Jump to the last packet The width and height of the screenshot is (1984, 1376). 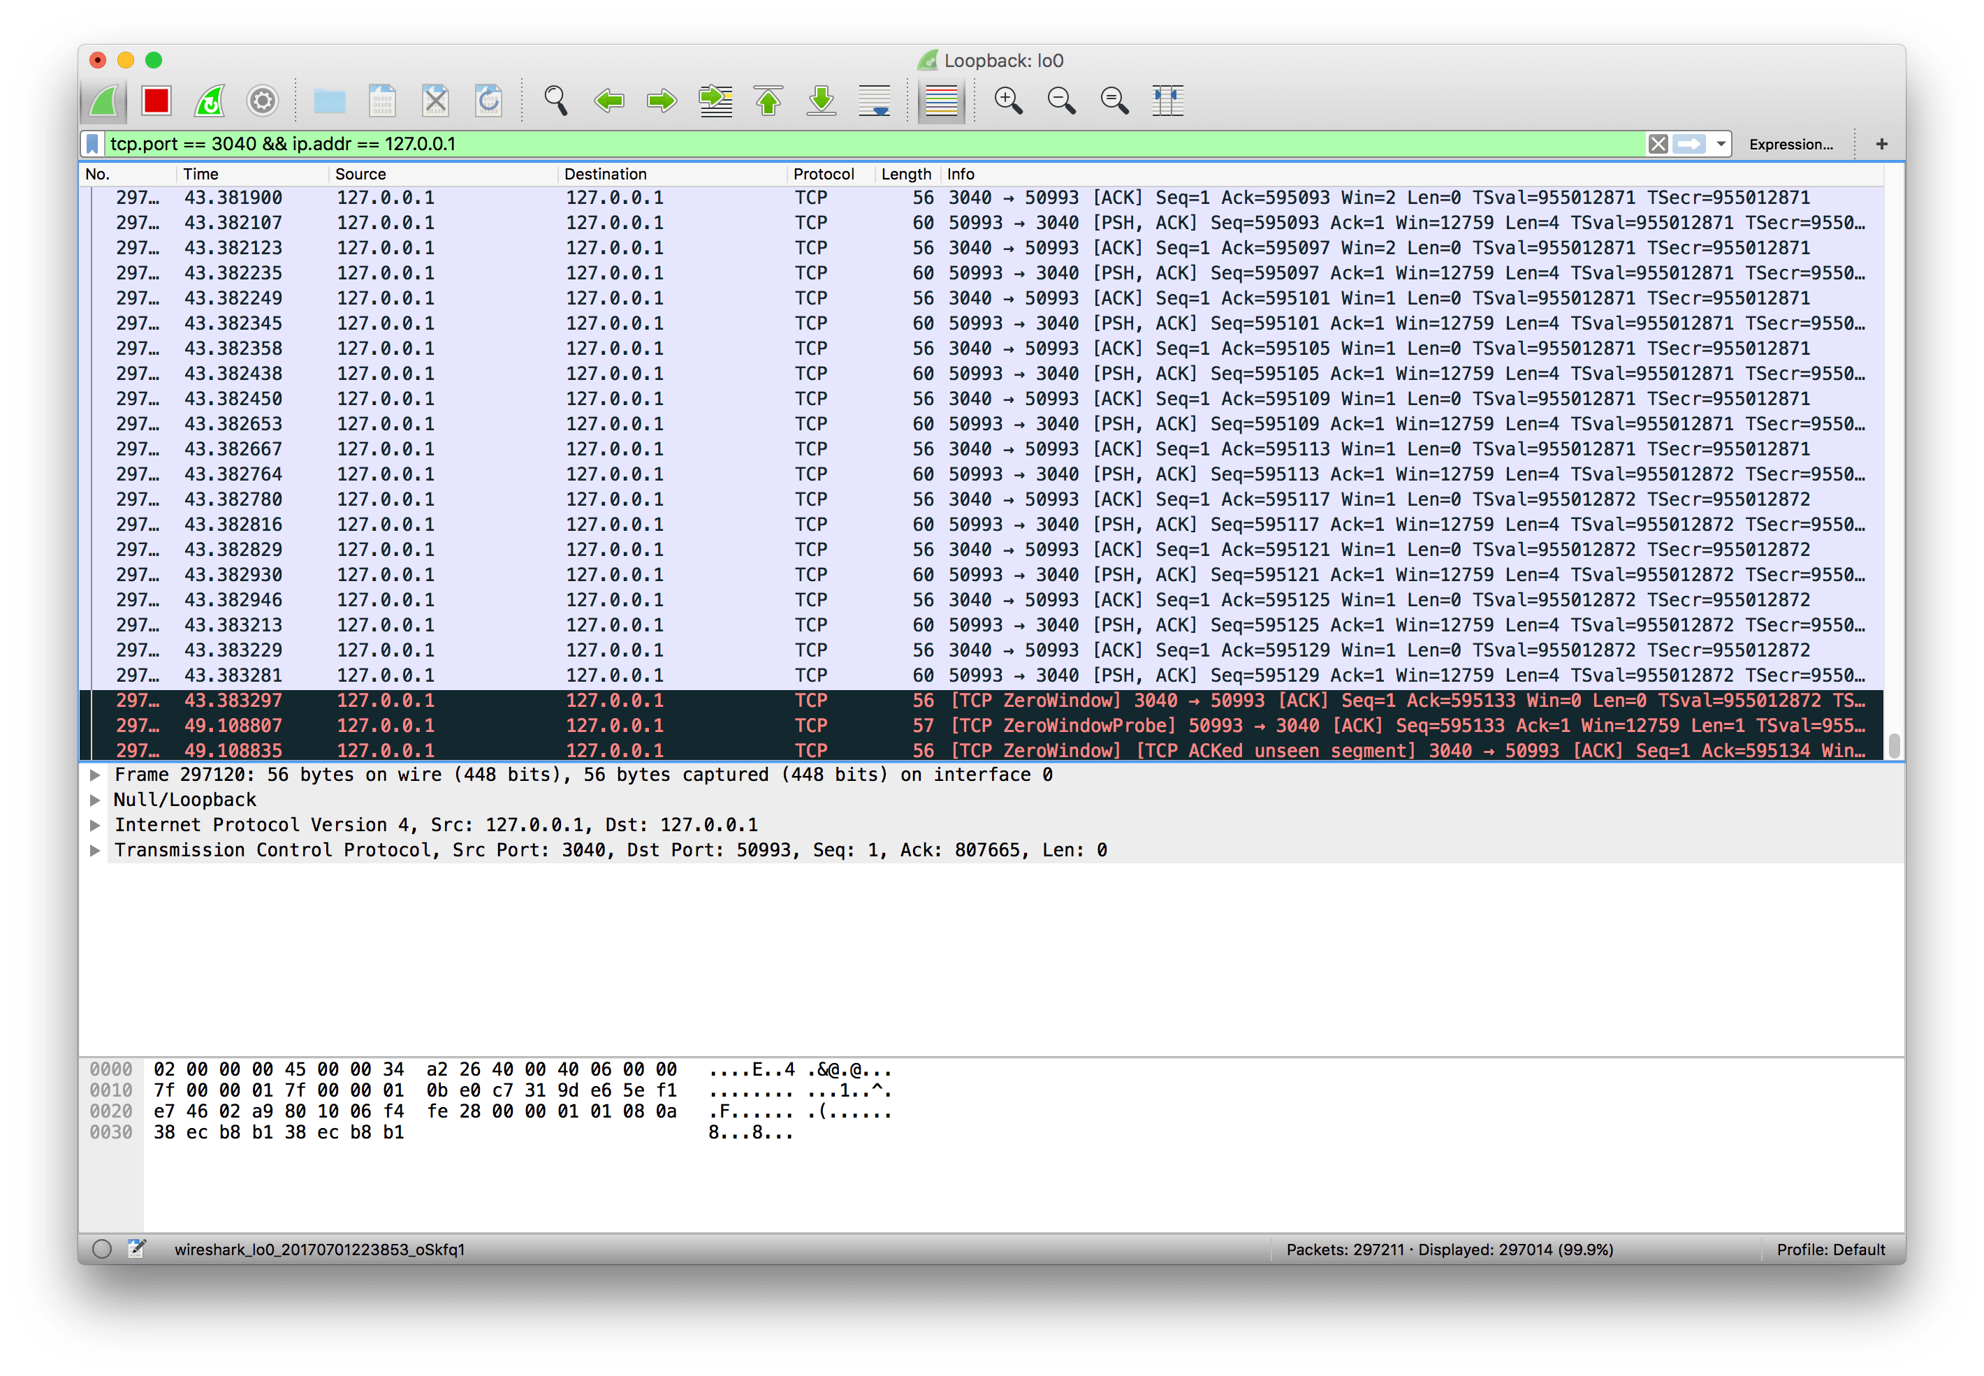tap(822, 102)
